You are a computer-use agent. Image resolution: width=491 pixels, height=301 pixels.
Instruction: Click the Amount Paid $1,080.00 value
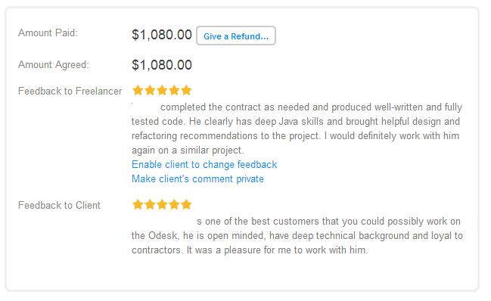[162, 35]
